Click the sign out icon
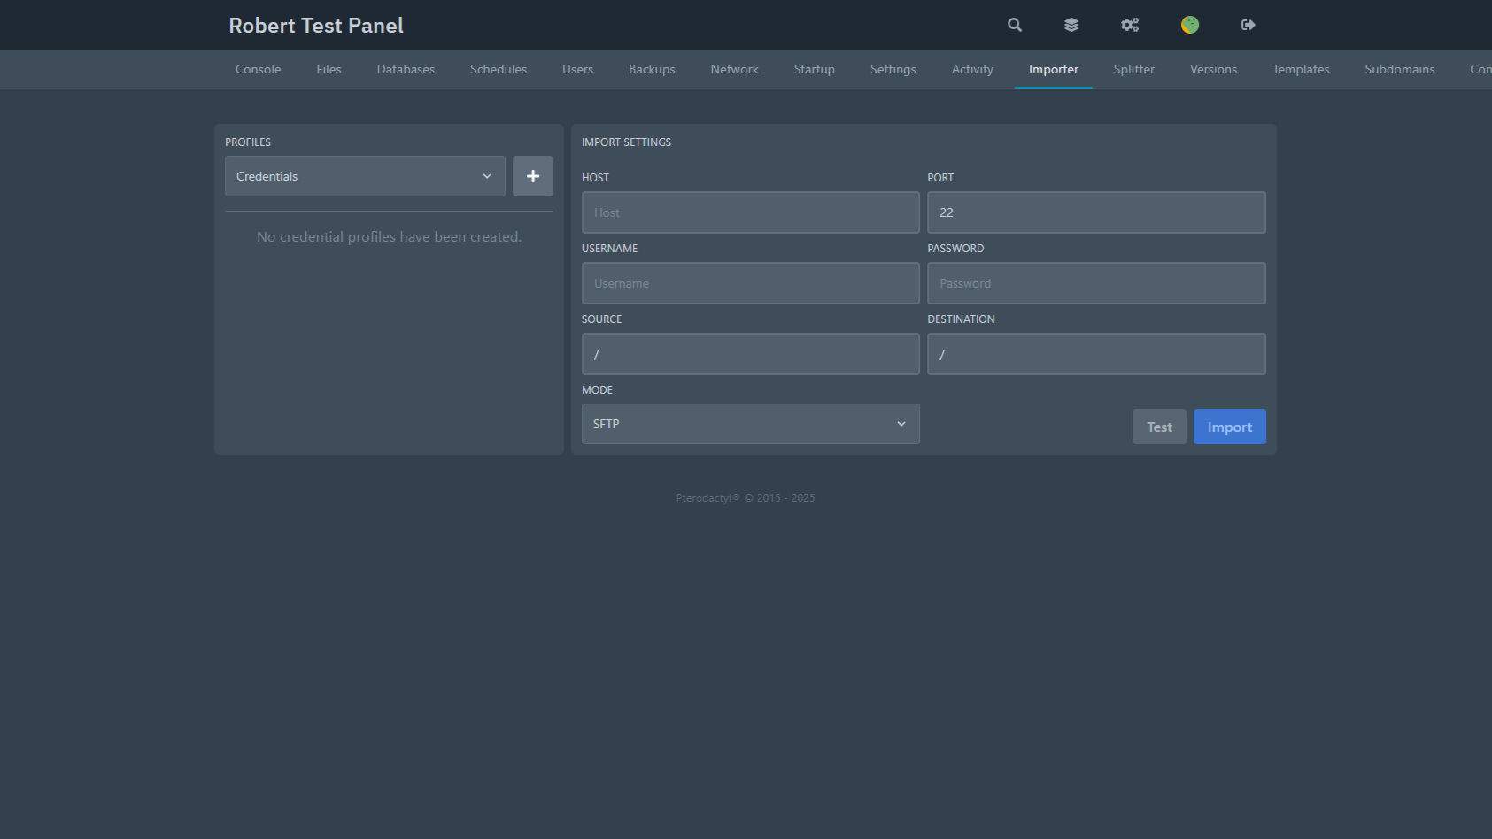The image size is (1492, 839). [x=1248, y=25]
